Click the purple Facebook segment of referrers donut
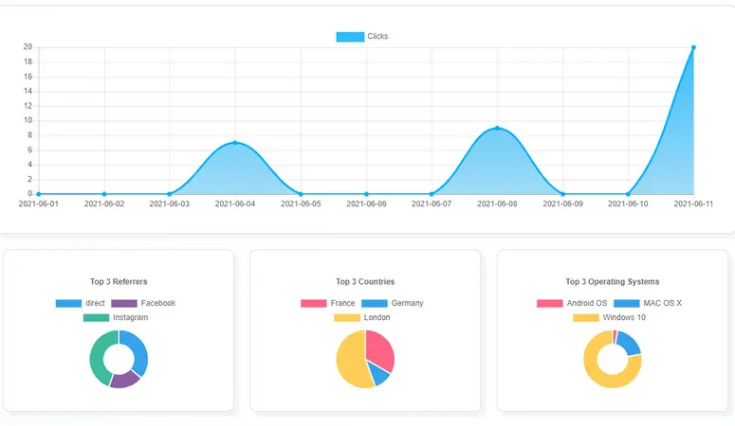 click(124, 380)
